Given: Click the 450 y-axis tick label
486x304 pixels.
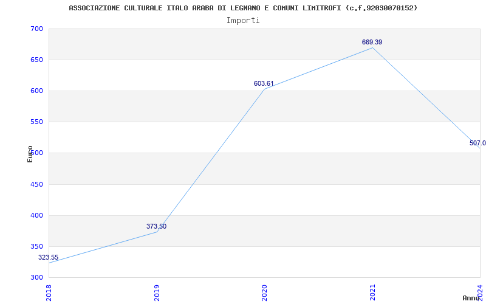Looking at the screenshot, I should pos(36,185).
